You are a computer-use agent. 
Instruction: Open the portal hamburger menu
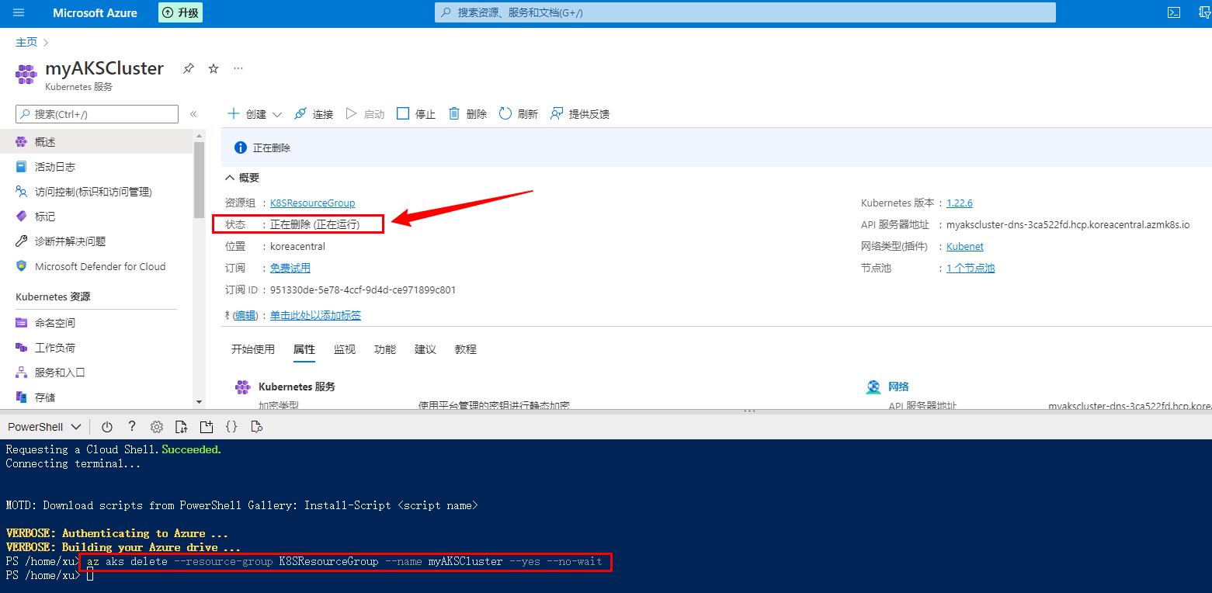(19, 12)
